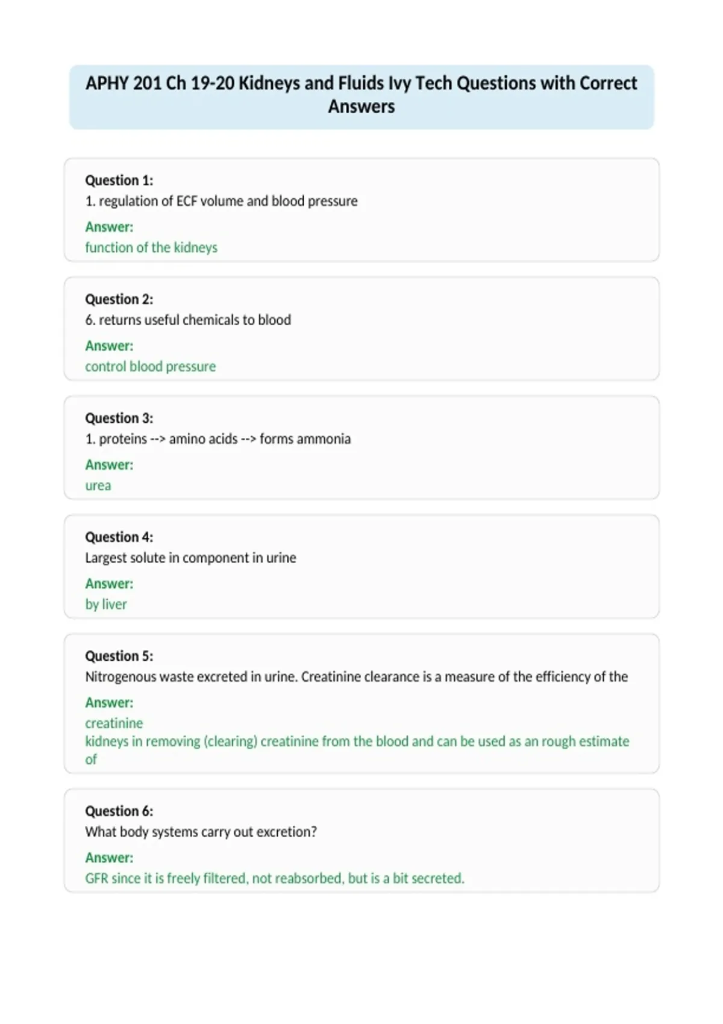Click the answer 'by liver'

(106, 604)
